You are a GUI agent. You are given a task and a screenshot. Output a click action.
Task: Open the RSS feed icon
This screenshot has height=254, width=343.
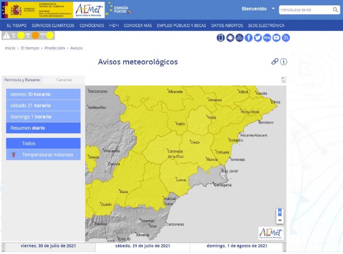[x=286, y=37]
